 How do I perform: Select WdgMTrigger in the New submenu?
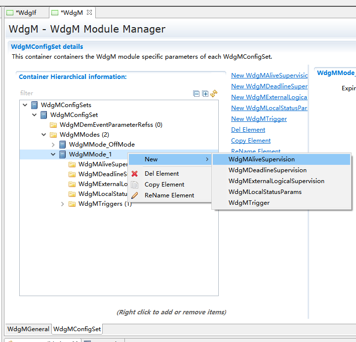point(249,203)
